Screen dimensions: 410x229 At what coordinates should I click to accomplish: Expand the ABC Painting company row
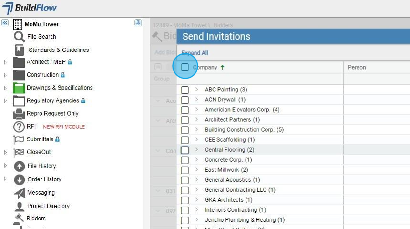click(196, 90)
